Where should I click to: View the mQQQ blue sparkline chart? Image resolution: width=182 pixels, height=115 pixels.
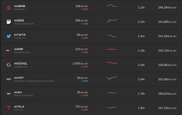coord(112,21)
